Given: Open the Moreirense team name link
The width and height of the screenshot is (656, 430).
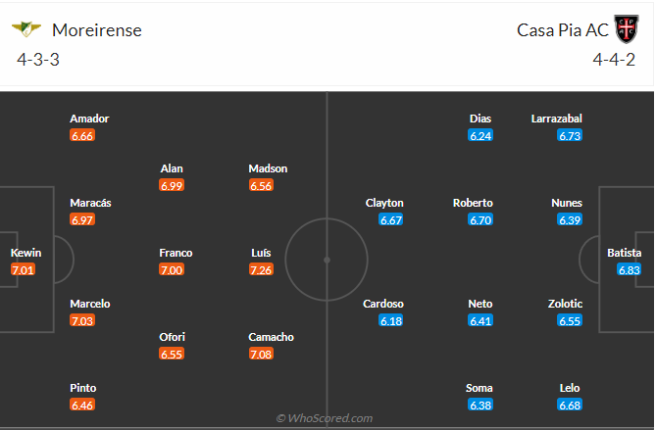Looking at the screenshot, I should click(95, 30).
